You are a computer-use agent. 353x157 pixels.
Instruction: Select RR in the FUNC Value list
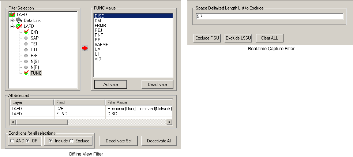pyautogui.click(x=133, y=40)
